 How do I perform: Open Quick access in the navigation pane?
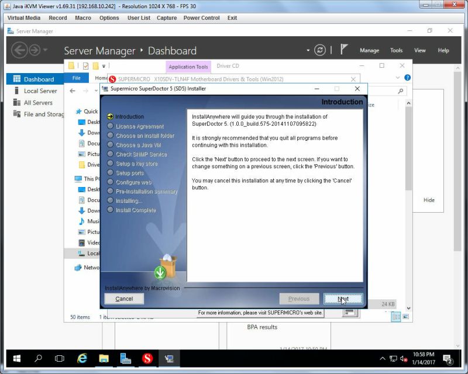click(x=87, y=111)
